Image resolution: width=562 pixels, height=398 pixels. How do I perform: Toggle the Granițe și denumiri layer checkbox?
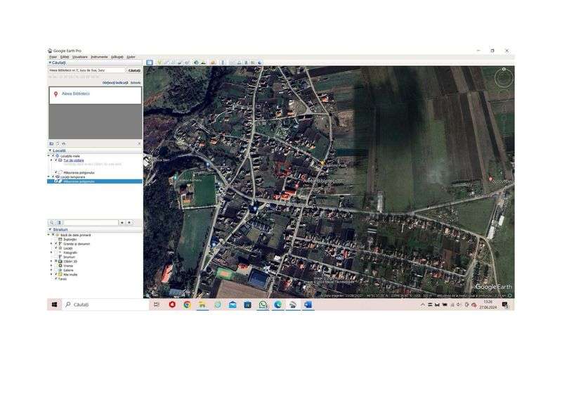coord(56,244)
